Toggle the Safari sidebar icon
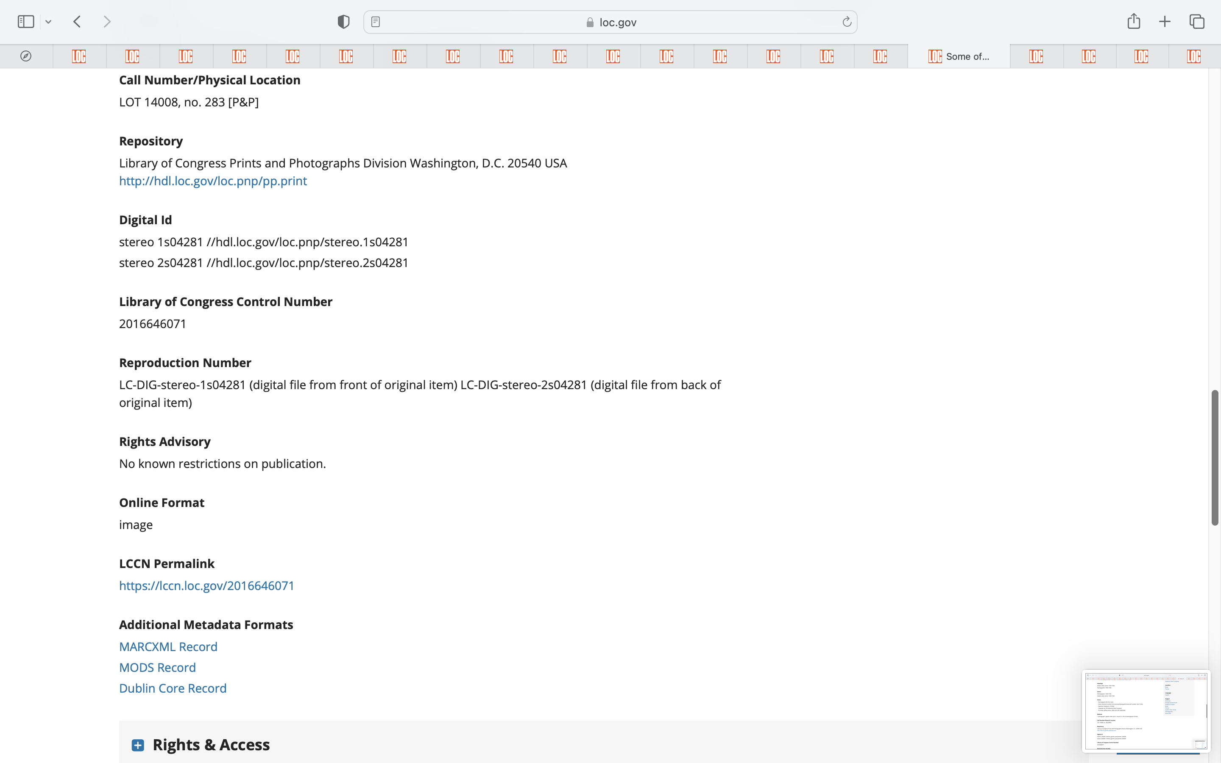1221x763 pixels. tap(26, 22)
